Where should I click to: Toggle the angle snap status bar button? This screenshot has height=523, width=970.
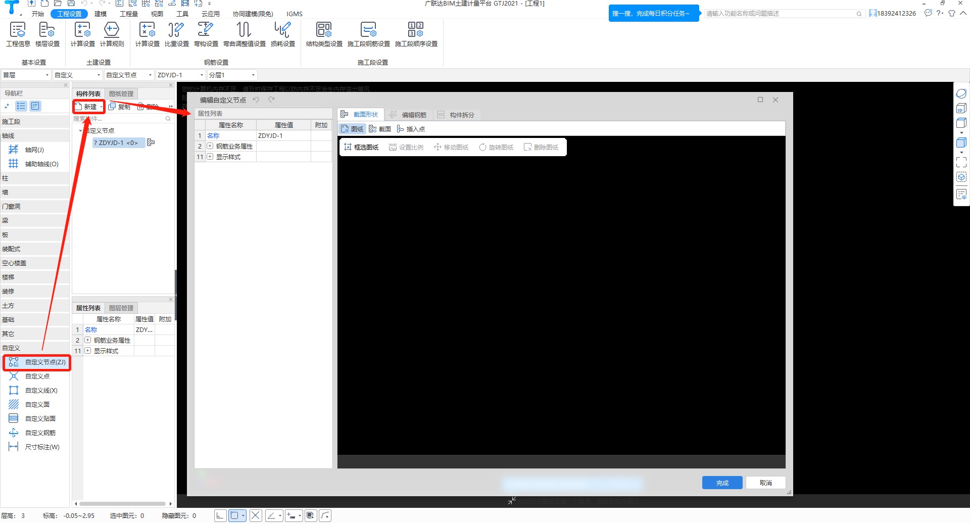click(x=271, y=515)
